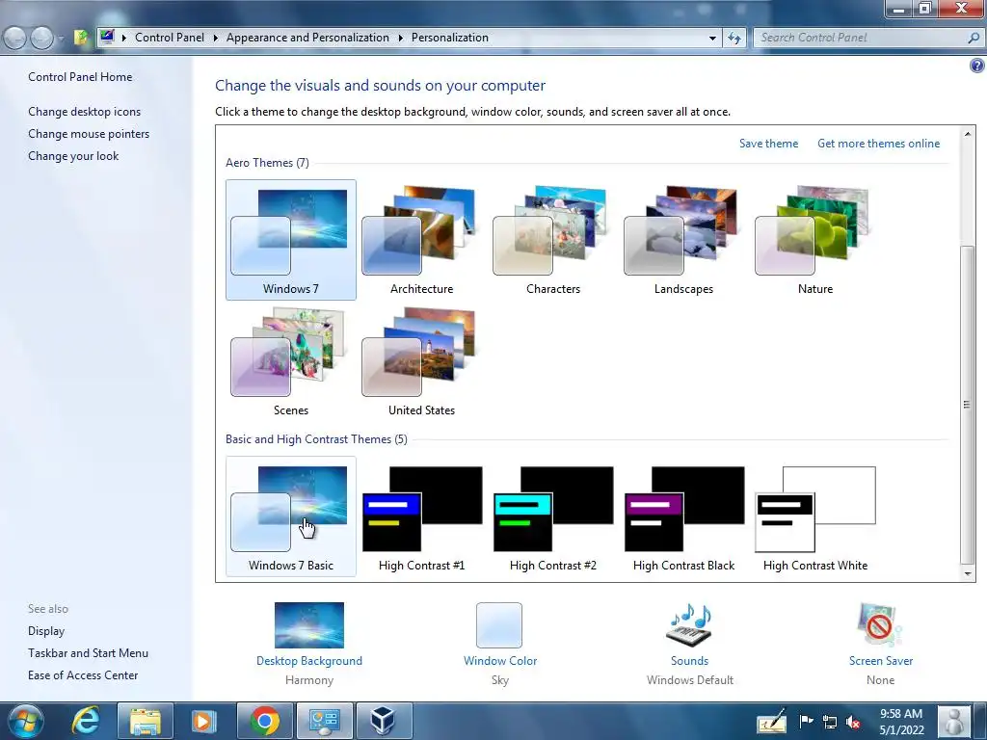987x740 pixels.
Task: Click the theme list scrollbar thumb
Action: pyautogui.click(x=968, y=404)
